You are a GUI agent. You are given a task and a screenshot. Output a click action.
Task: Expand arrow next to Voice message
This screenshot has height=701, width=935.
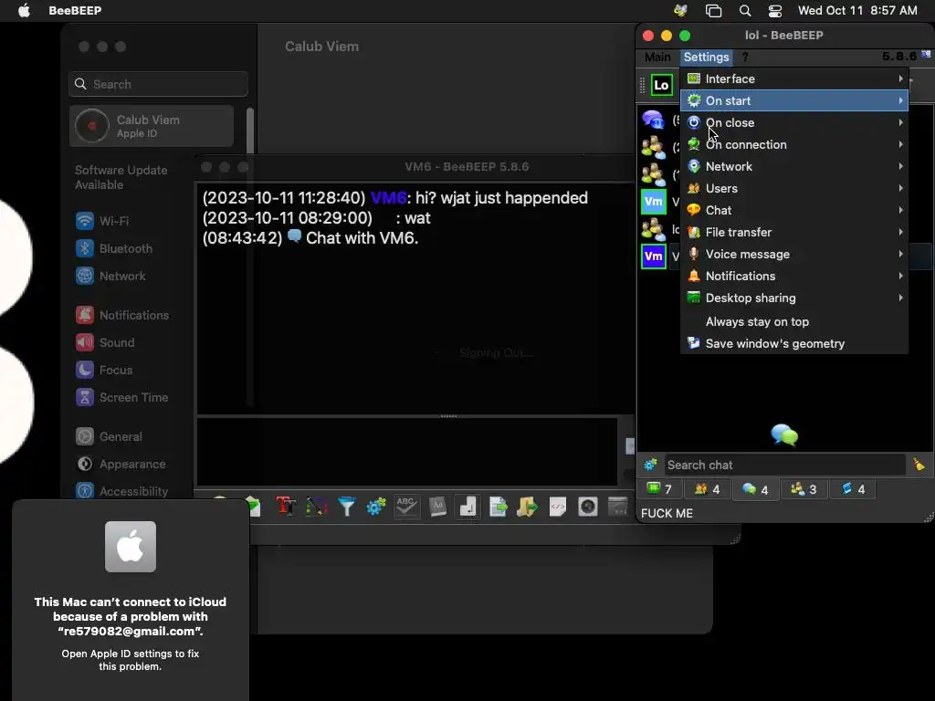click(900, 254)
